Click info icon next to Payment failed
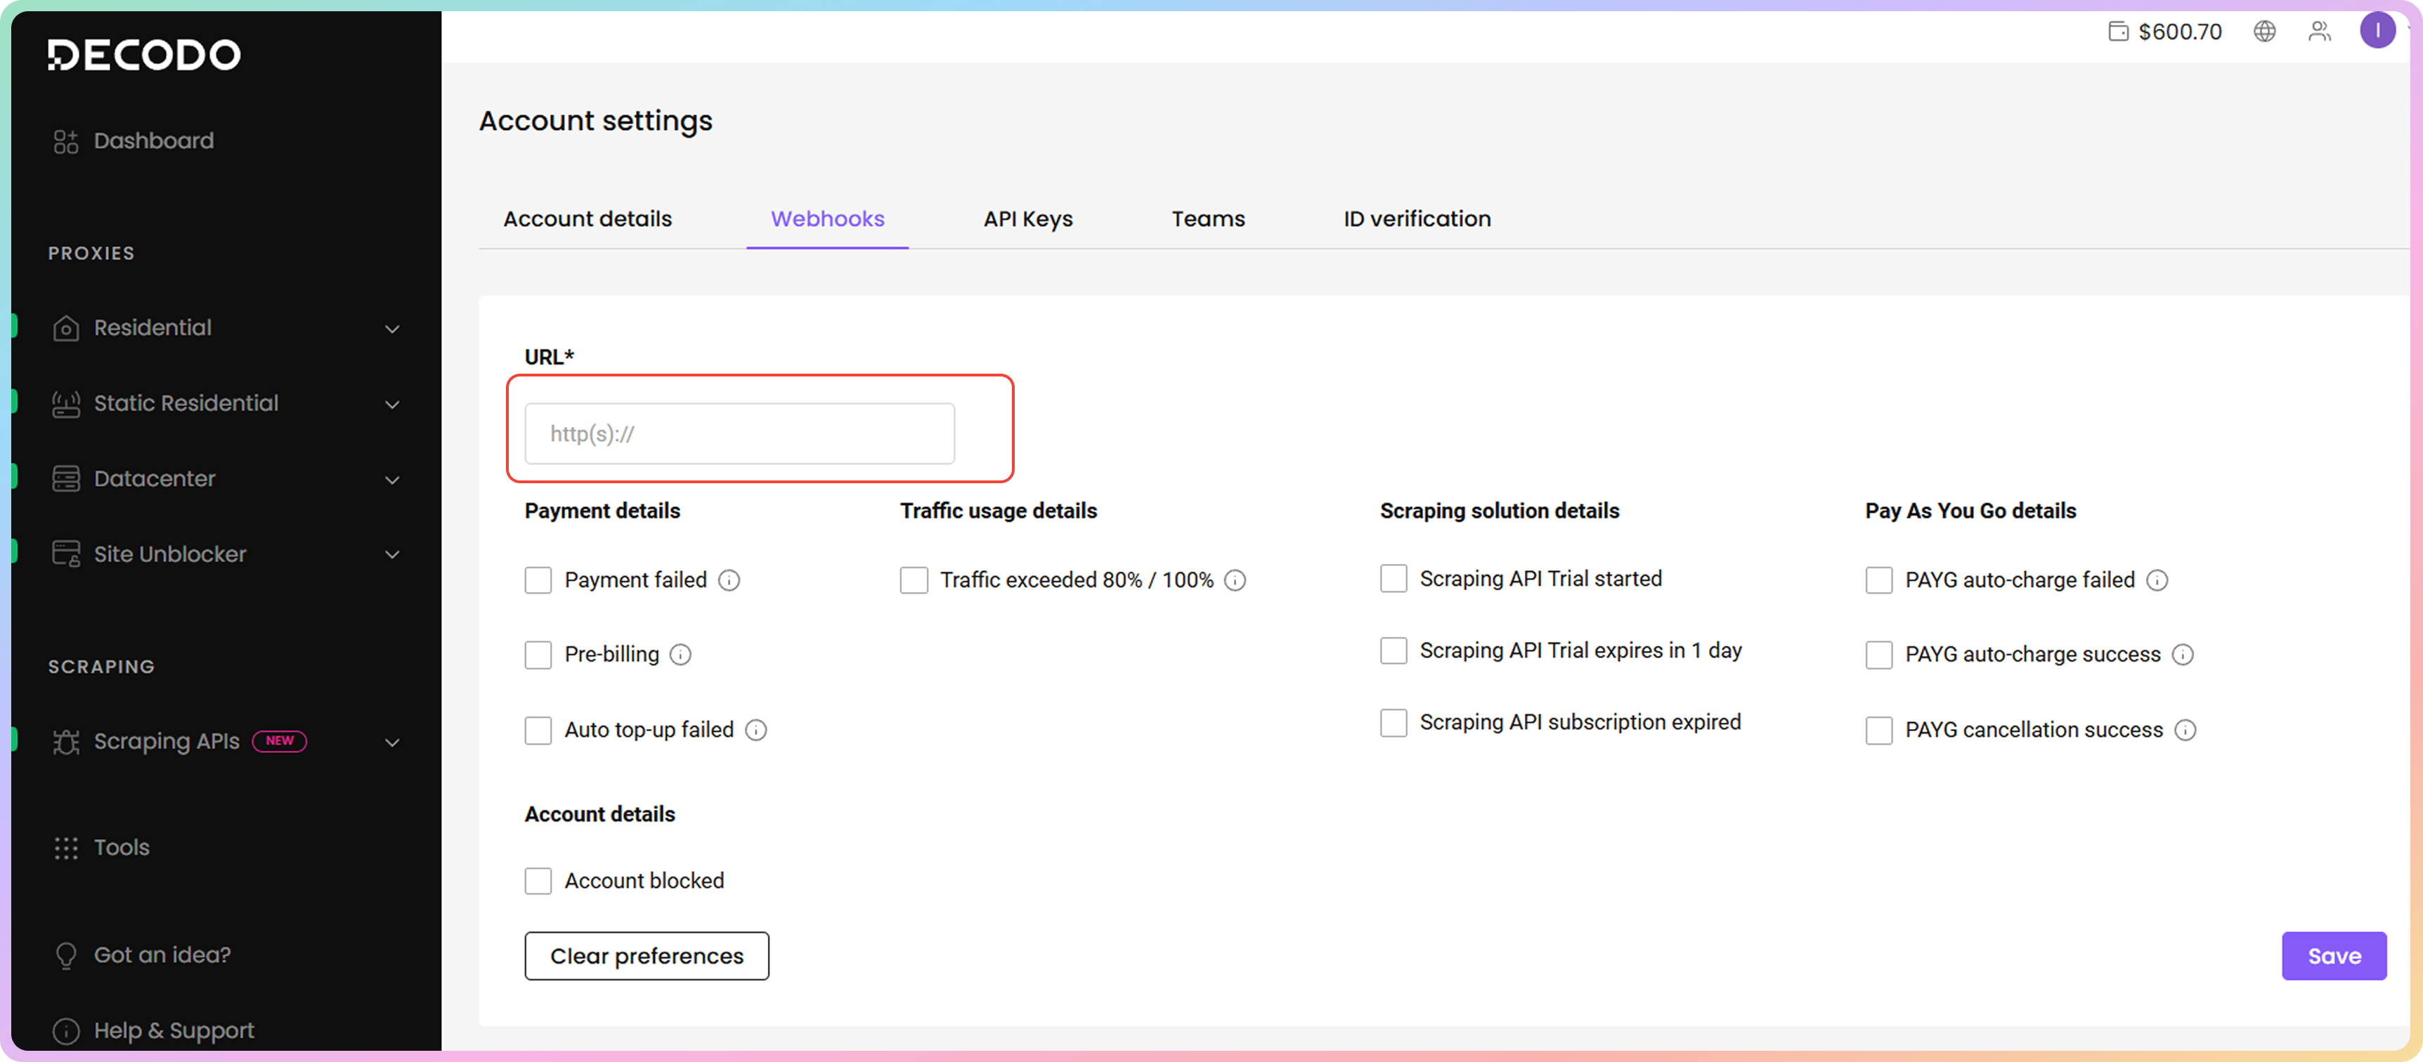The height and width of the screenshot is (1062, 2423). [729, 580]
